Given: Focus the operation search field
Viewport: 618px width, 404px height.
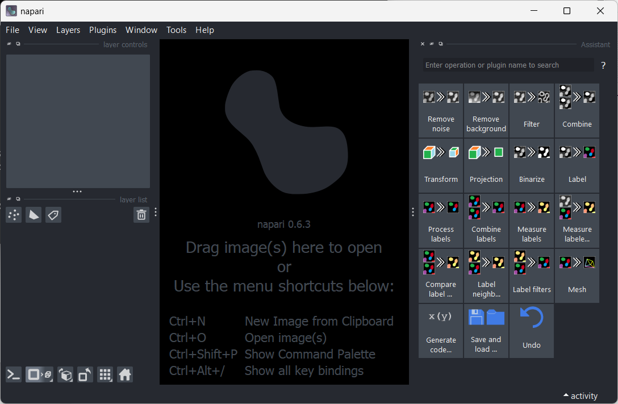Looking at the screenshot, I should coord(508,65).
